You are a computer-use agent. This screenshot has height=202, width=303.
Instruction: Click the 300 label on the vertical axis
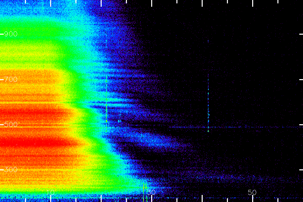(11, 170)
